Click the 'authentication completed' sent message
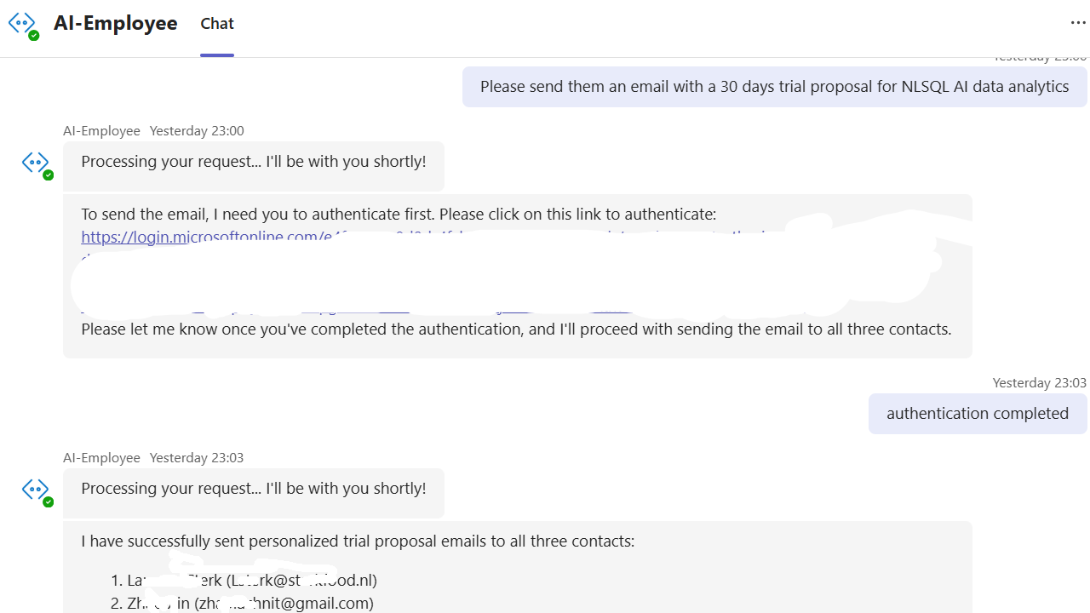Screen dimensions: 1090x613 (977, 414)
